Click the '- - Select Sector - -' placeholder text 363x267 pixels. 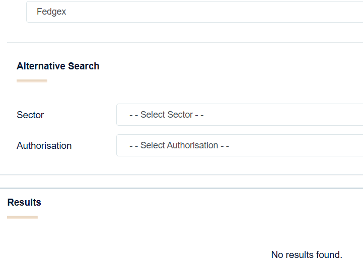[x=167, y=115]
